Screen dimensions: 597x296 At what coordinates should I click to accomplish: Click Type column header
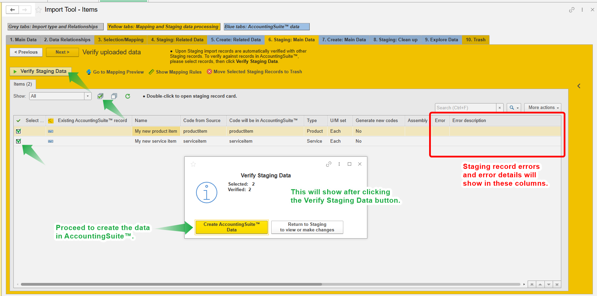point(315,121)
